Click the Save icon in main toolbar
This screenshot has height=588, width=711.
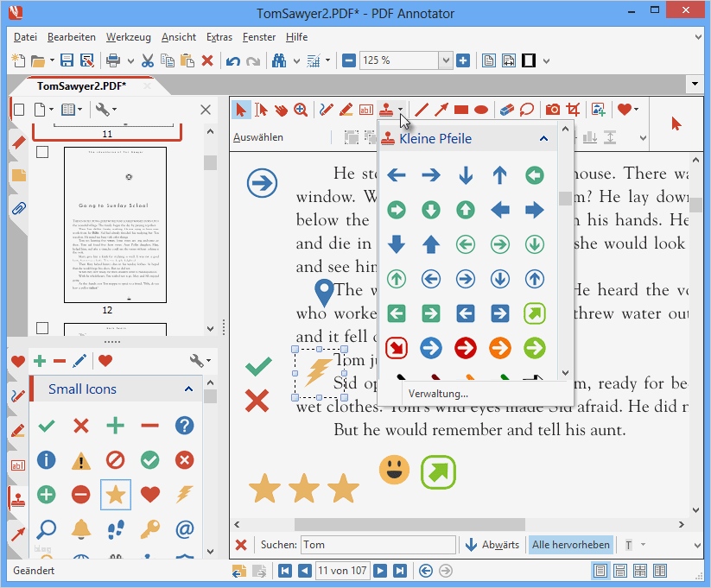(67, 60)
